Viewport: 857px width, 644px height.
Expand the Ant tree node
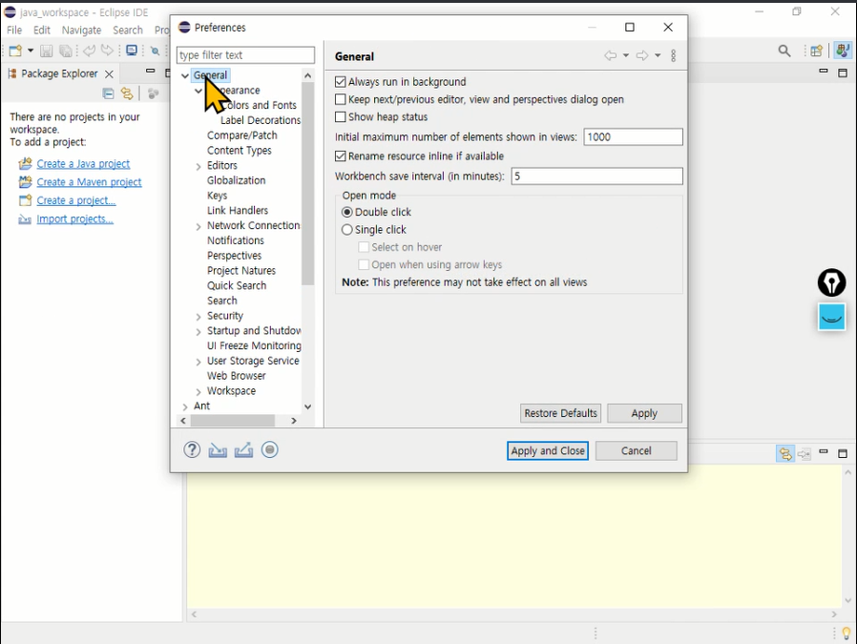tap(185, 406)
